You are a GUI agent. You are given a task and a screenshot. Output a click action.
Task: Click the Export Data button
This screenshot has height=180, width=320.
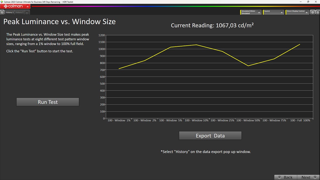tap(210, 135)
